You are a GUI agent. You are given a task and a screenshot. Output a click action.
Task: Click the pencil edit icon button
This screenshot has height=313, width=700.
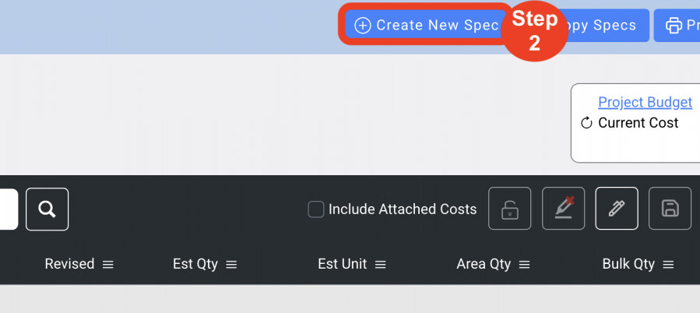[x=617, y=209]
